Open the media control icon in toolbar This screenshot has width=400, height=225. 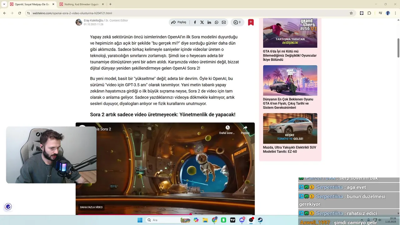380,13
